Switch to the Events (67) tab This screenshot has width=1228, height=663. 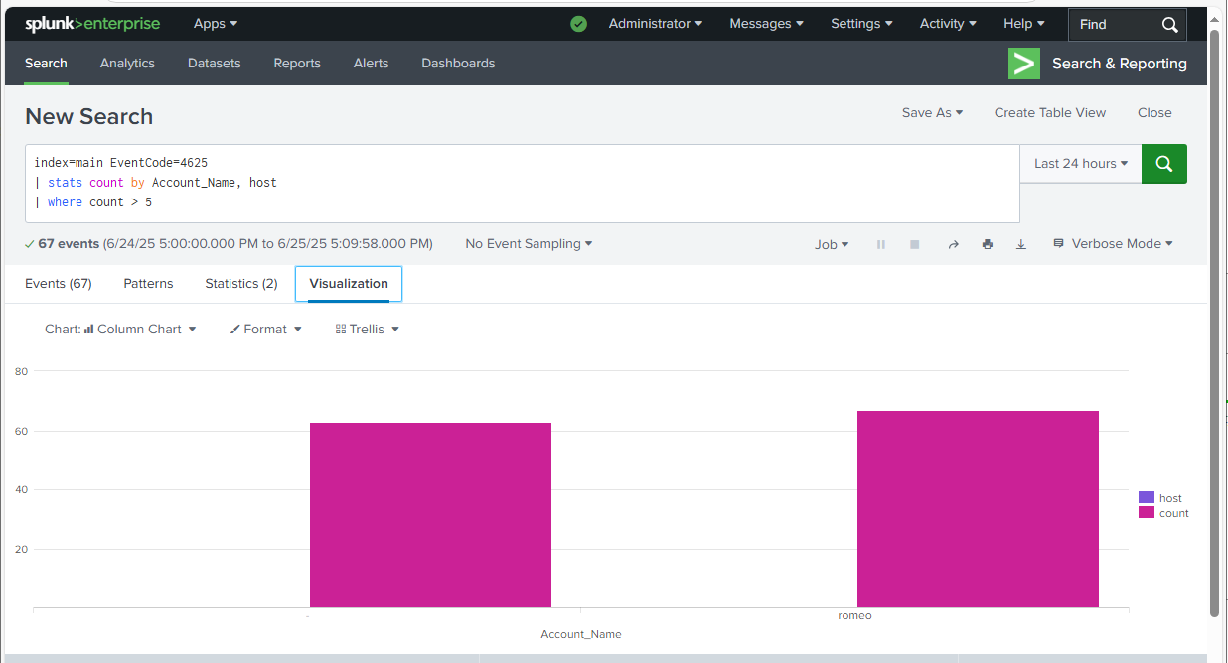[59, 284]
